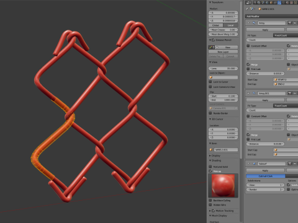Collapse the Array modifier panel arrow

248,23
